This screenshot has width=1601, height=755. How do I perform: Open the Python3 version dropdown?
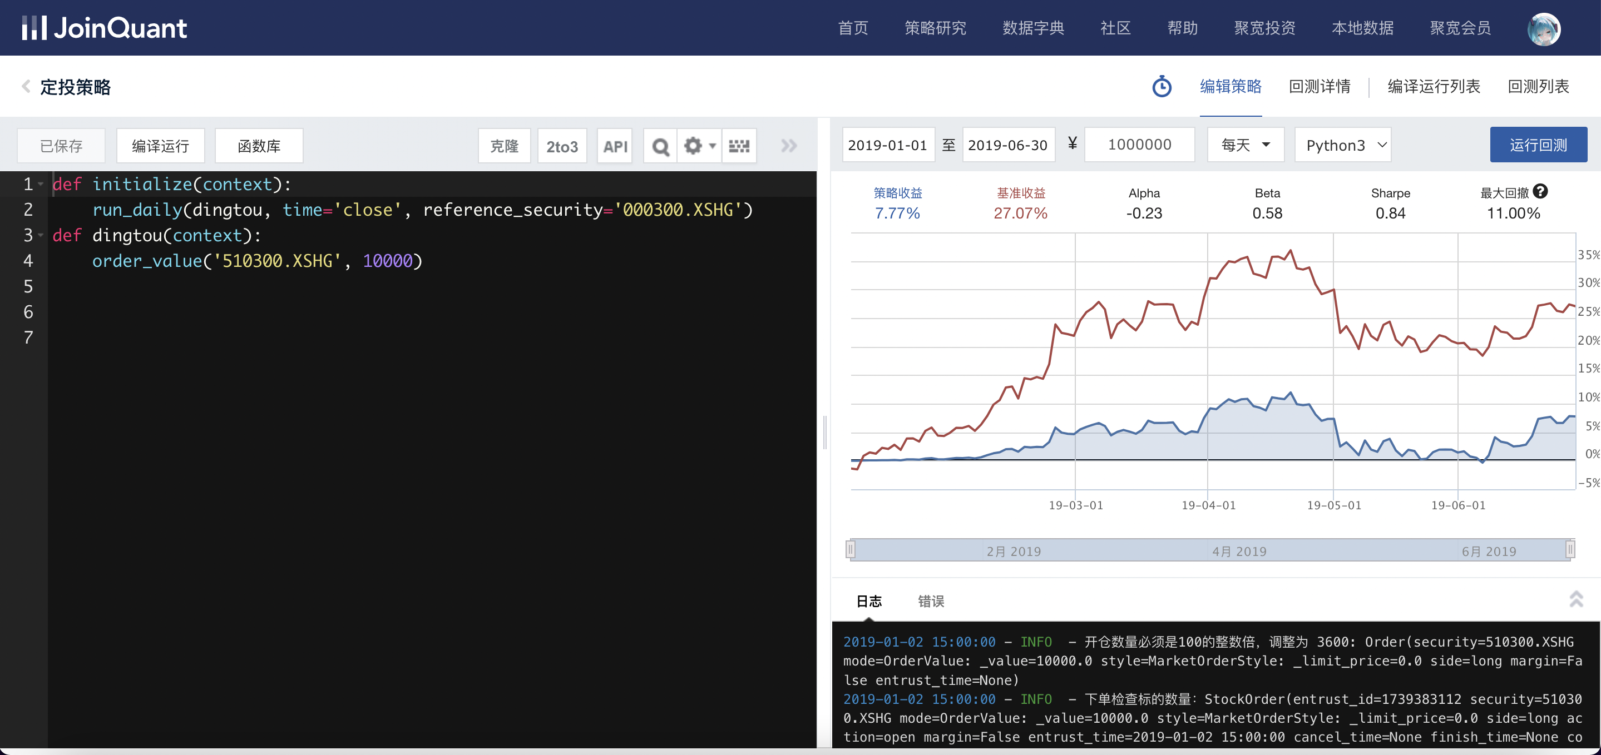click(1342, 145)
